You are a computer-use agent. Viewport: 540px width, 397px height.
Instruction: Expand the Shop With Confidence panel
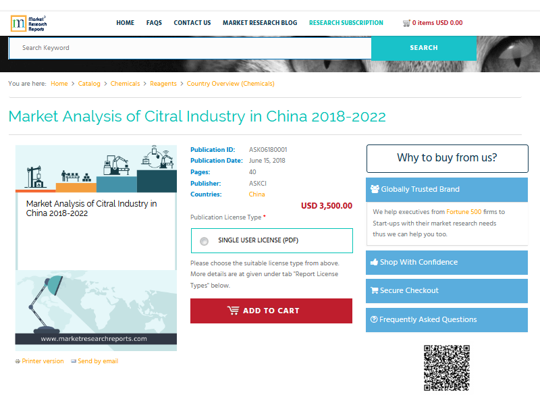(x=447, y=263)
